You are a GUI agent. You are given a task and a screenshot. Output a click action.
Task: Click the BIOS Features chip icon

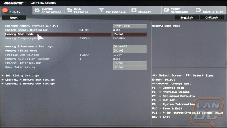click(x=69, y=10)
